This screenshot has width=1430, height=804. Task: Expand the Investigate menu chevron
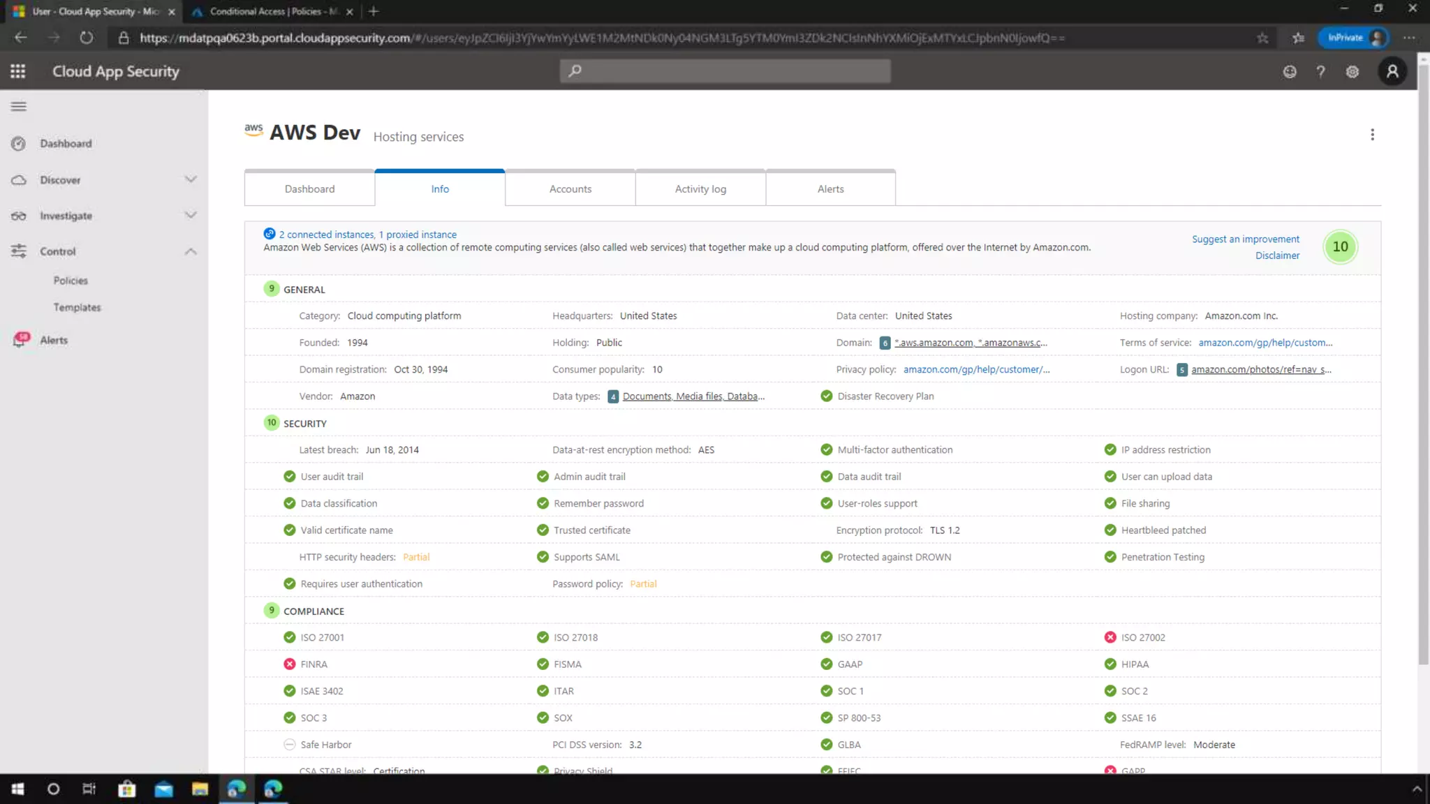pos(191,215)
